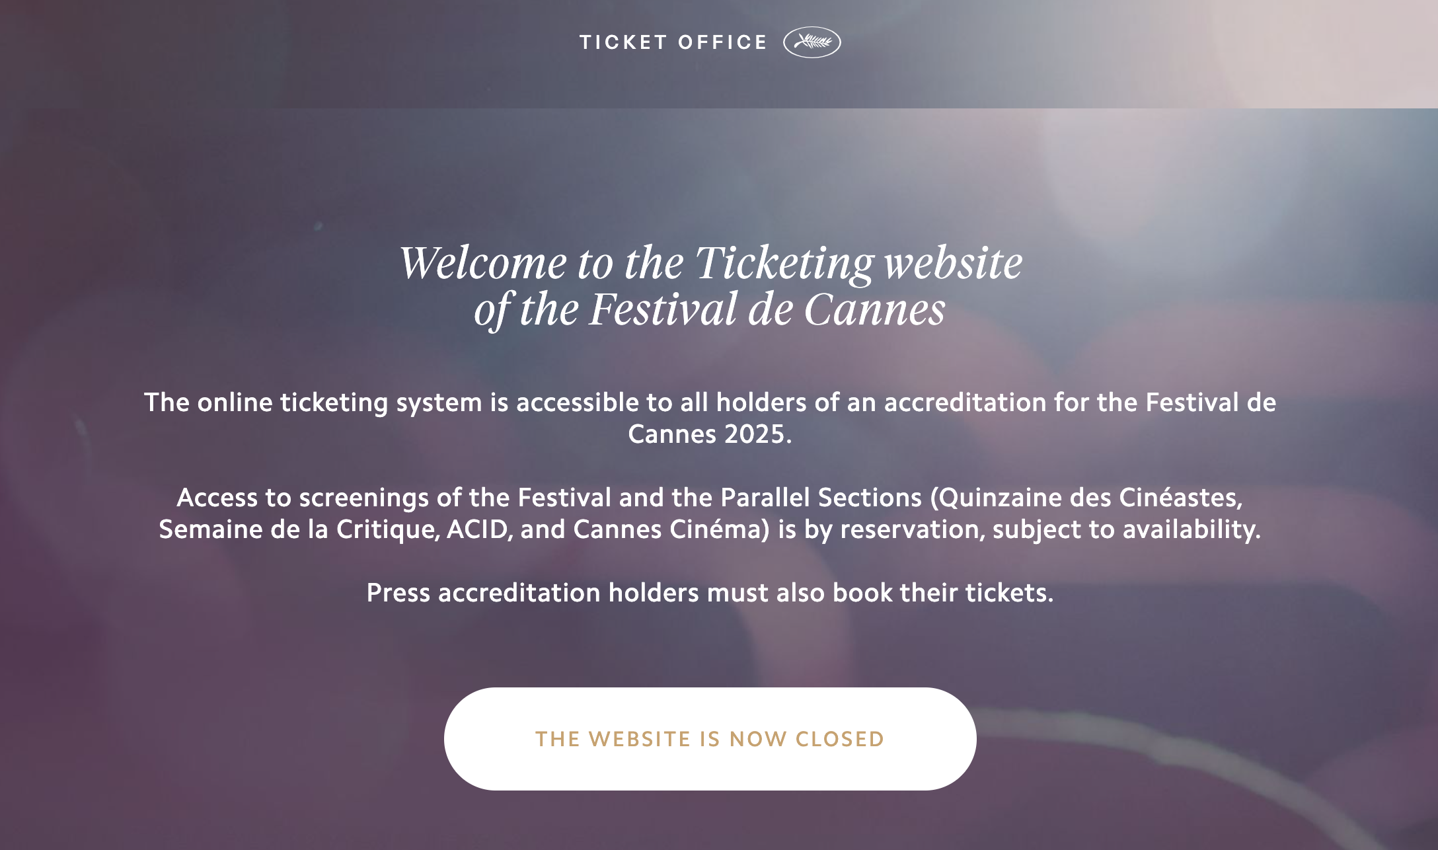Click the THE WEBSITE IS NOW CLOSED button
This screenshot has height=850, width=1438.
pos(710,739)
